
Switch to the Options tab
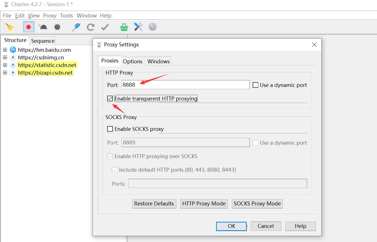point(133,61)
